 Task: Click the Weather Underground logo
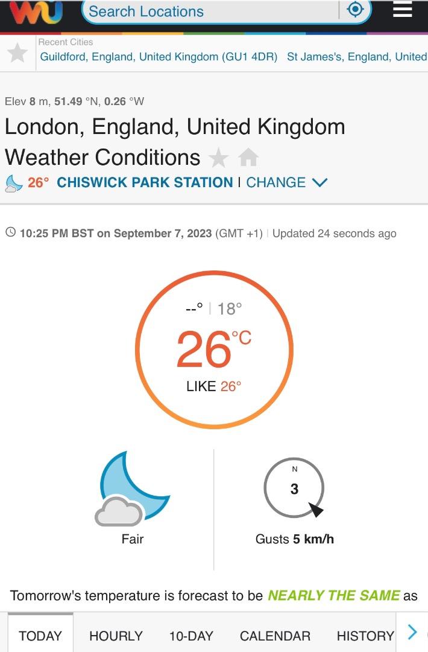click(36, 11)
